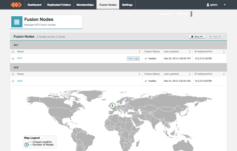Go to Replicated Folders tab
Viewport: 237px width, 151px height.
pos(59,5)
